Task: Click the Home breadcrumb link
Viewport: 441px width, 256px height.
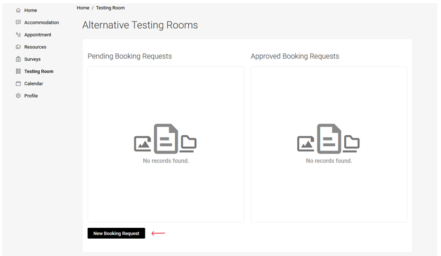Action: click(x=83, y=8)
